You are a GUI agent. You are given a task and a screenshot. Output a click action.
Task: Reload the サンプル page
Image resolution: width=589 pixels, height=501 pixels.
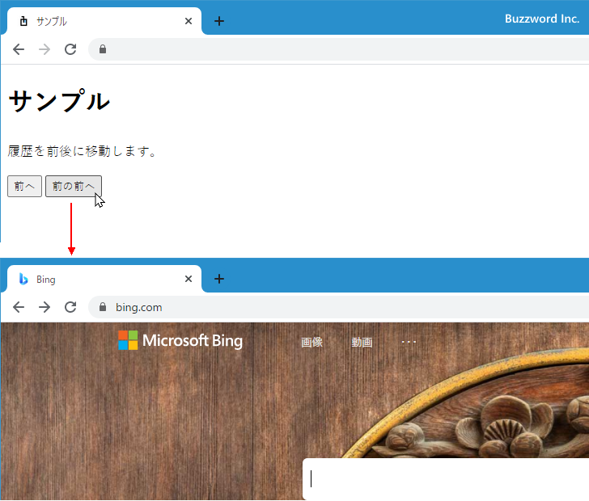tap(70, 49)
